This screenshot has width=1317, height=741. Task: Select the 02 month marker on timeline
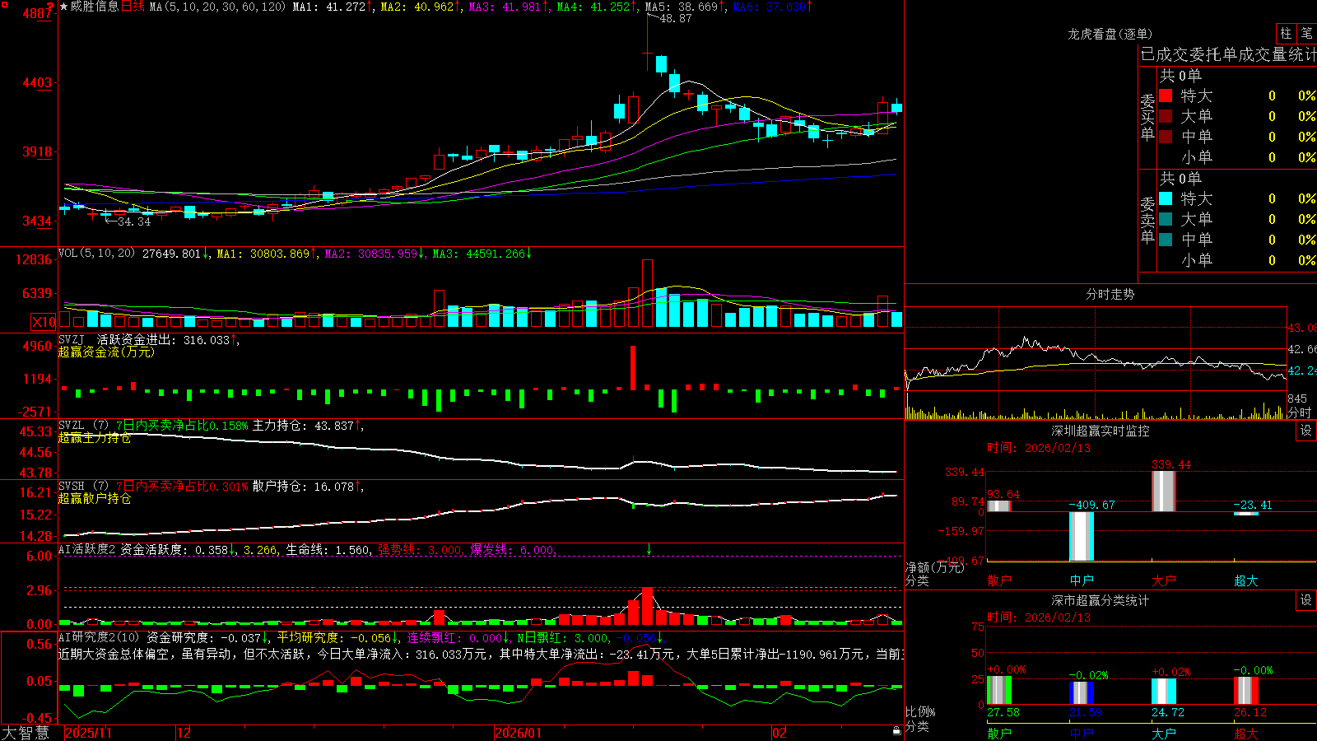coord(779,733)
